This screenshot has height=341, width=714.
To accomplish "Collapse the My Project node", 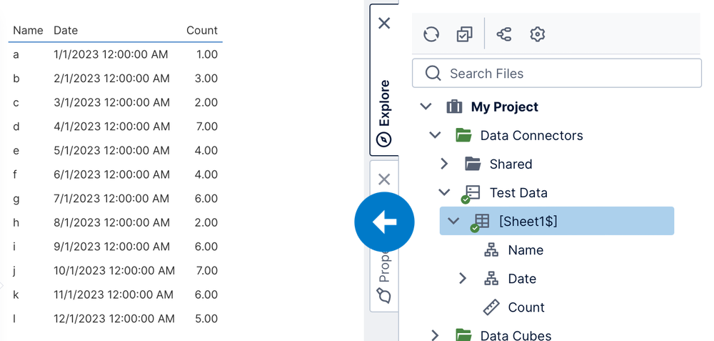I will [426, 107].
